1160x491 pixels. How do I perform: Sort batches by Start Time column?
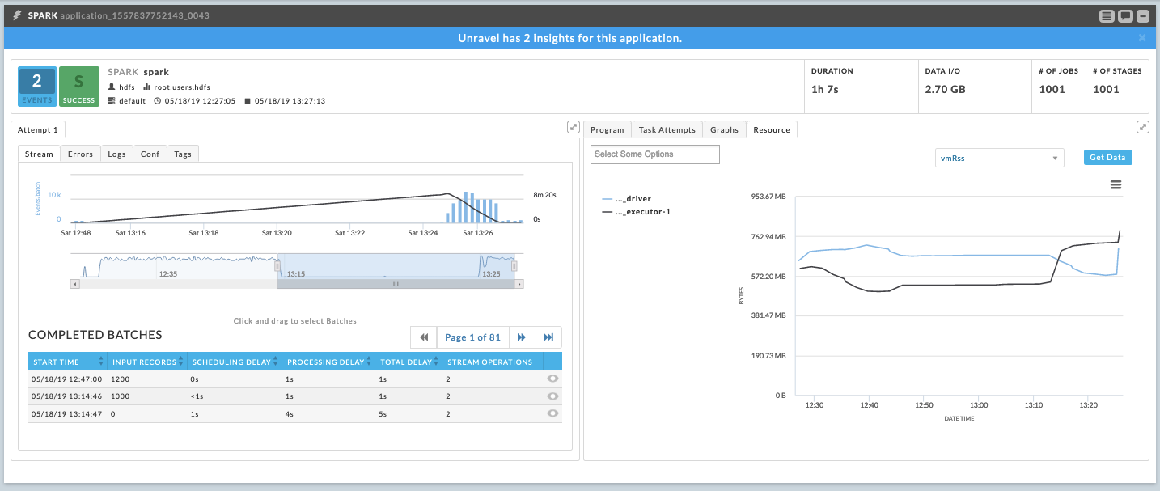point(66,362)
